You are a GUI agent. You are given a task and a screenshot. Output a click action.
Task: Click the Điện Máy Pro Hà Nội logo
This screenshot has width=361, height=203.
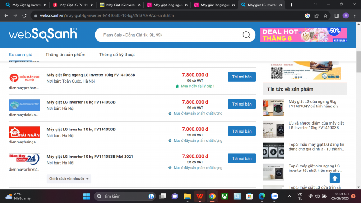tap(24, 78)
